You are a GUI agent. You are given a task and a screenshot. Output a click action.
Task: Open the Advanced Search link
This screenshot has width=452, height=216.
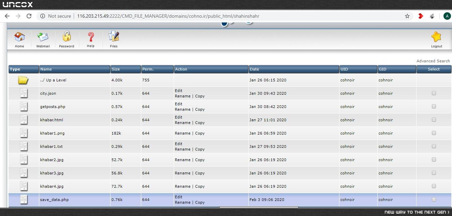point(433,61)
